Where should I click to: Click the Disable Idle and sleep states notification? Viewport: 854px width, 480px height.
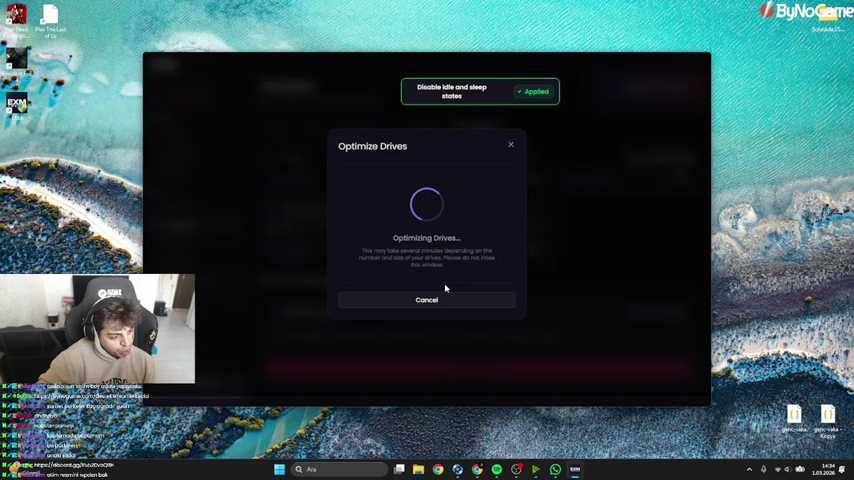click(480, 91)
